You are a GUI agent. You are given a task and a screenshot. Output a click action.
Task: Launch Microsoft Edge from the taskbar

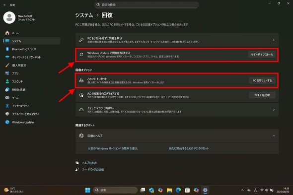178,190
